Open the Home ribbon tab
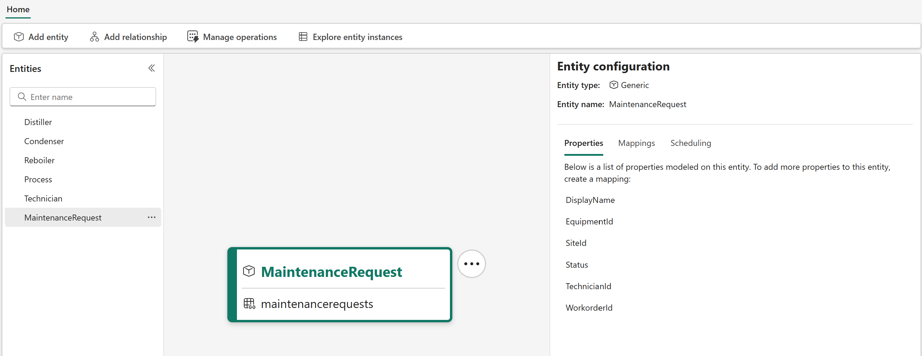Viewport: 922px width, 356px height. pos(18,10)
